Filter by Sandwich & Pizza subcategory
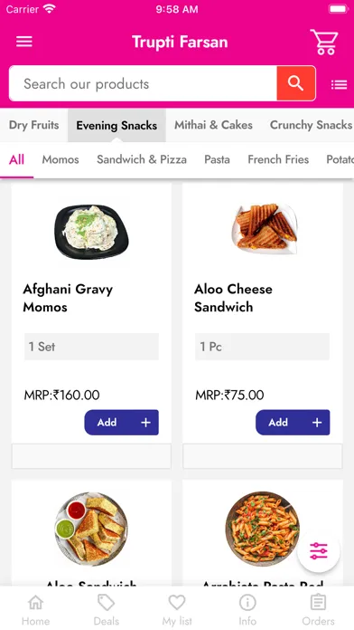Image resolution: width=354 pixels, height=630 pixels. click(x=142, y=159)
